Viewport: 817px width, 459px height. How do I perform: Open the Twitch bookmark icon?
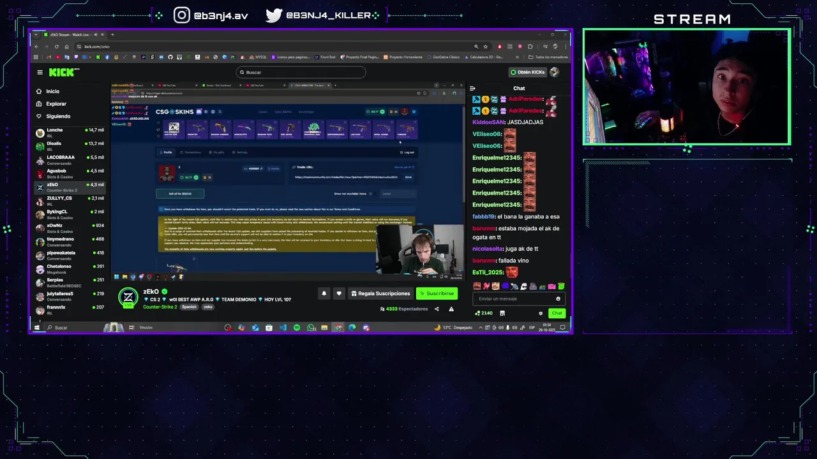point(76,57)
